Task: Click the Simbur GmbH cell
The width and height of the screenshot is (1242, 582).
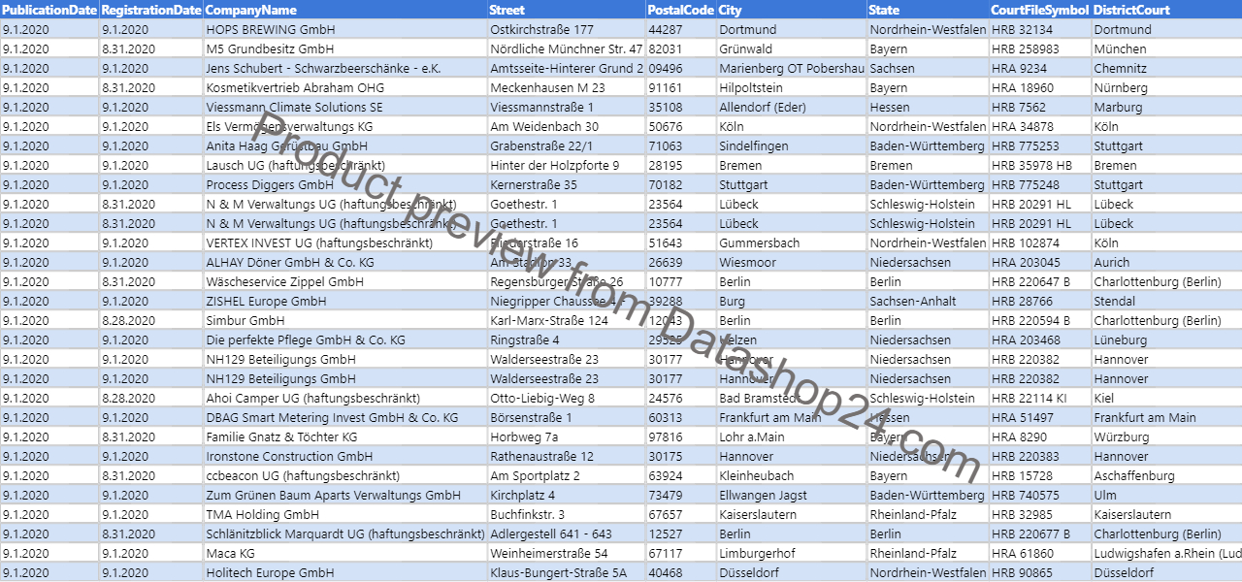Action: [x=345, y=320]
